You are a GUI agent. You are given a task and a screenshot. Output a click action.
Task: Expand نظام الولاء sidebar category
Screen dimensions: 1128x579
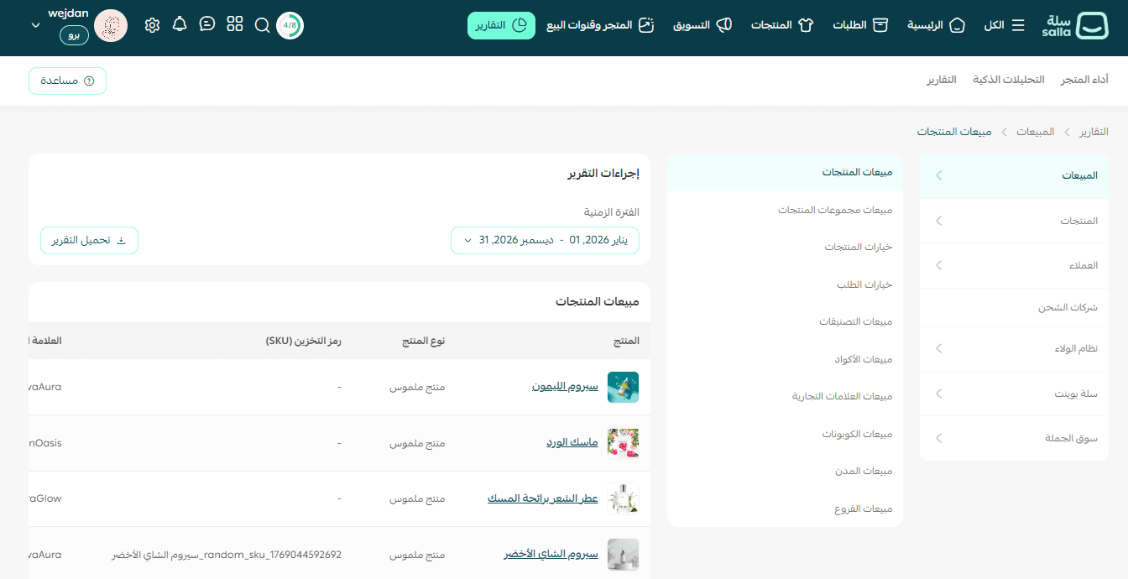click(x=1014, y=348)
